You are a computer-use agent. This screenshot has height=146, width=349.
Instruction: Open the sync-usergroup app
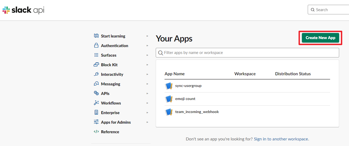pos(188,86)
